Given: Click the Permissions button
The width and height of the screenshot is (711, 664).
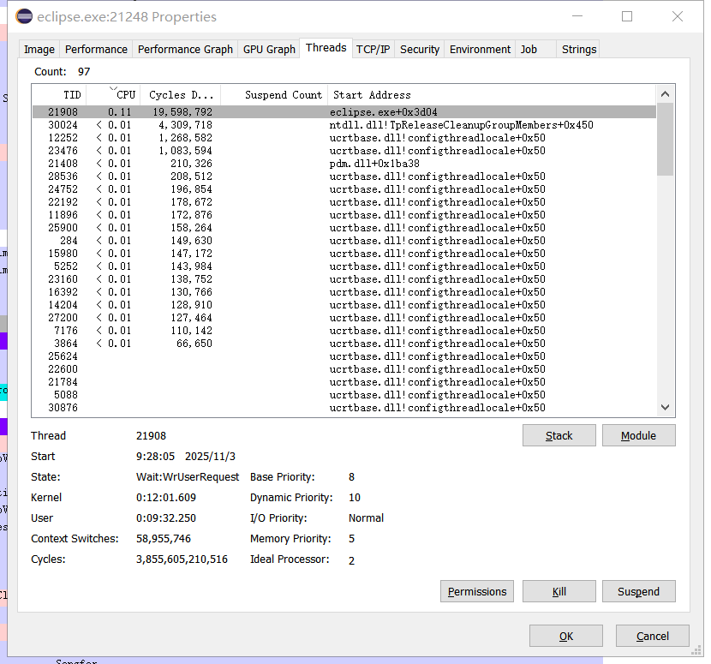Looking at the screenshot, I should pos(477,591).
